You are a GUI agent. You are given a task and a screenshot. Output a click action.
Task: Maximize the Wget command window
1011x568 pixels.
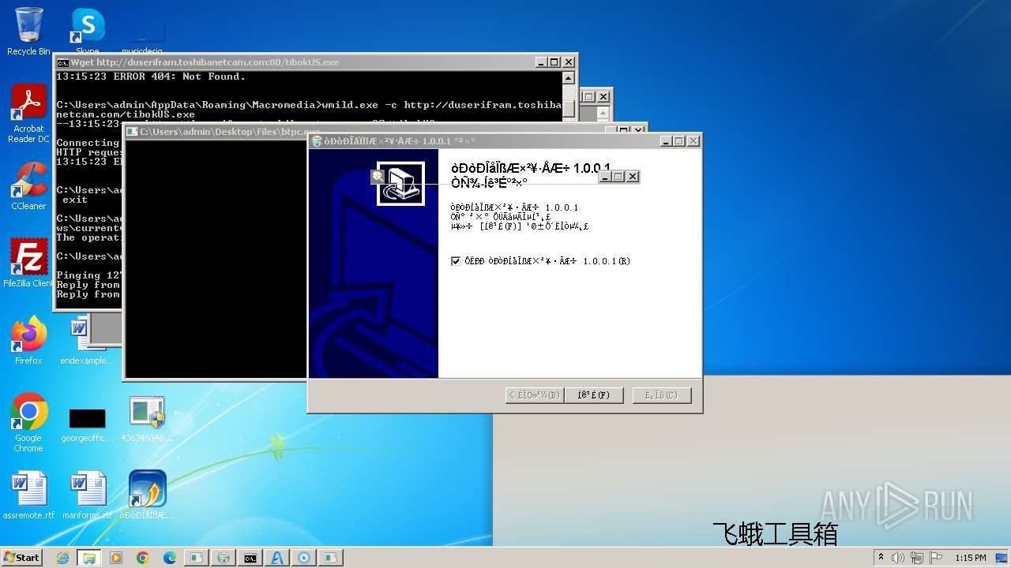pos(554,62)
